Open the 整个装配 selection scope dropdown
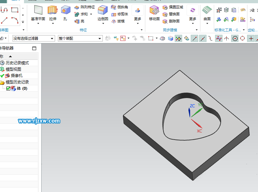Image resolution: width=258 pixels, height=192 pixels. tap(80, 38)
